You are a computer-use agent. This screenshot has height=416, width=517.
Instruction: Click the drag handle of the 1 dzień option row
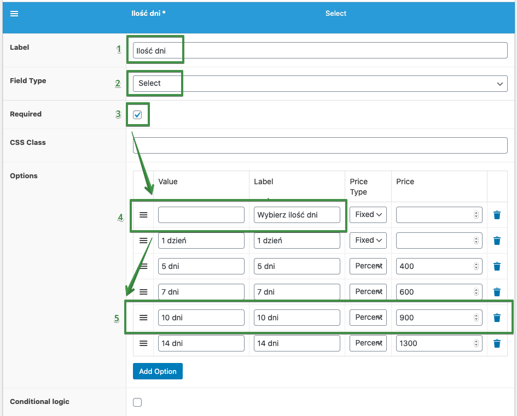tap(143, 241)
